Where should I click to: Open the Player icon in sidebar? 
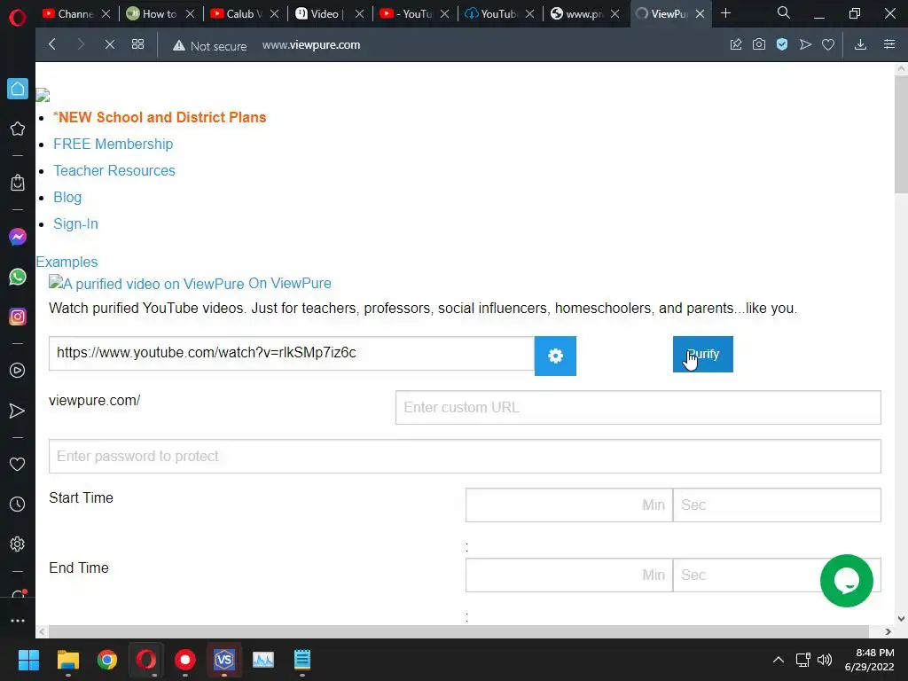click(x=18, y=371)
